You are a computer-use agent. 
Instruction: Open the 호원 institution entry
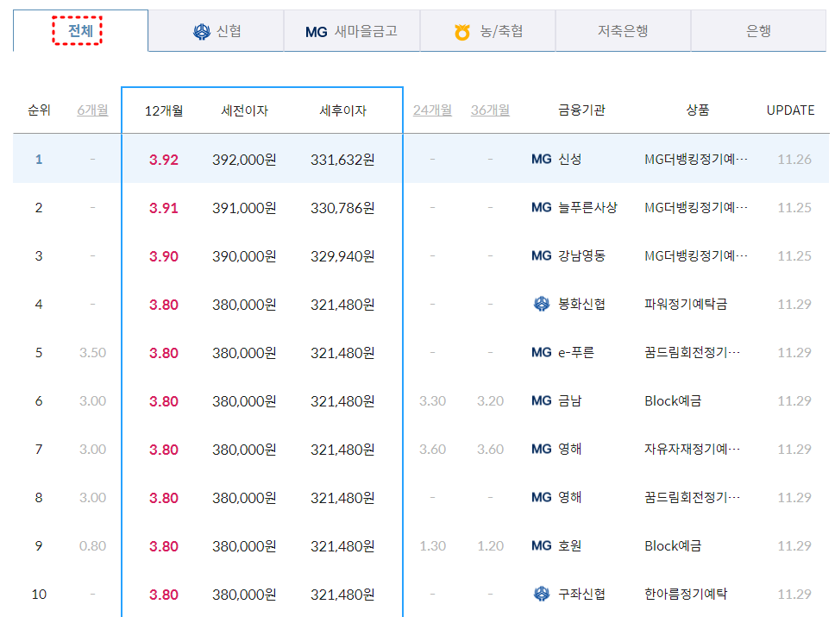pos(570,546)
